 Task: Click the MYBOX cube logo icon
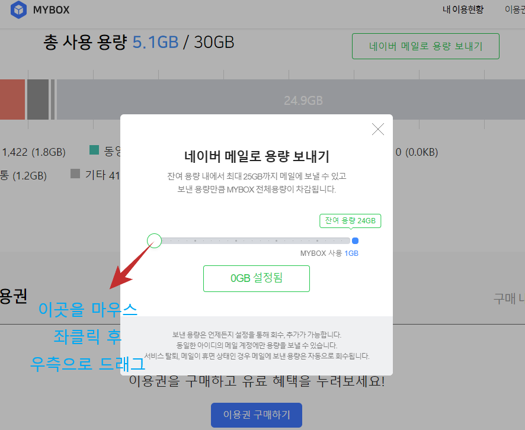tap(18, 9)
